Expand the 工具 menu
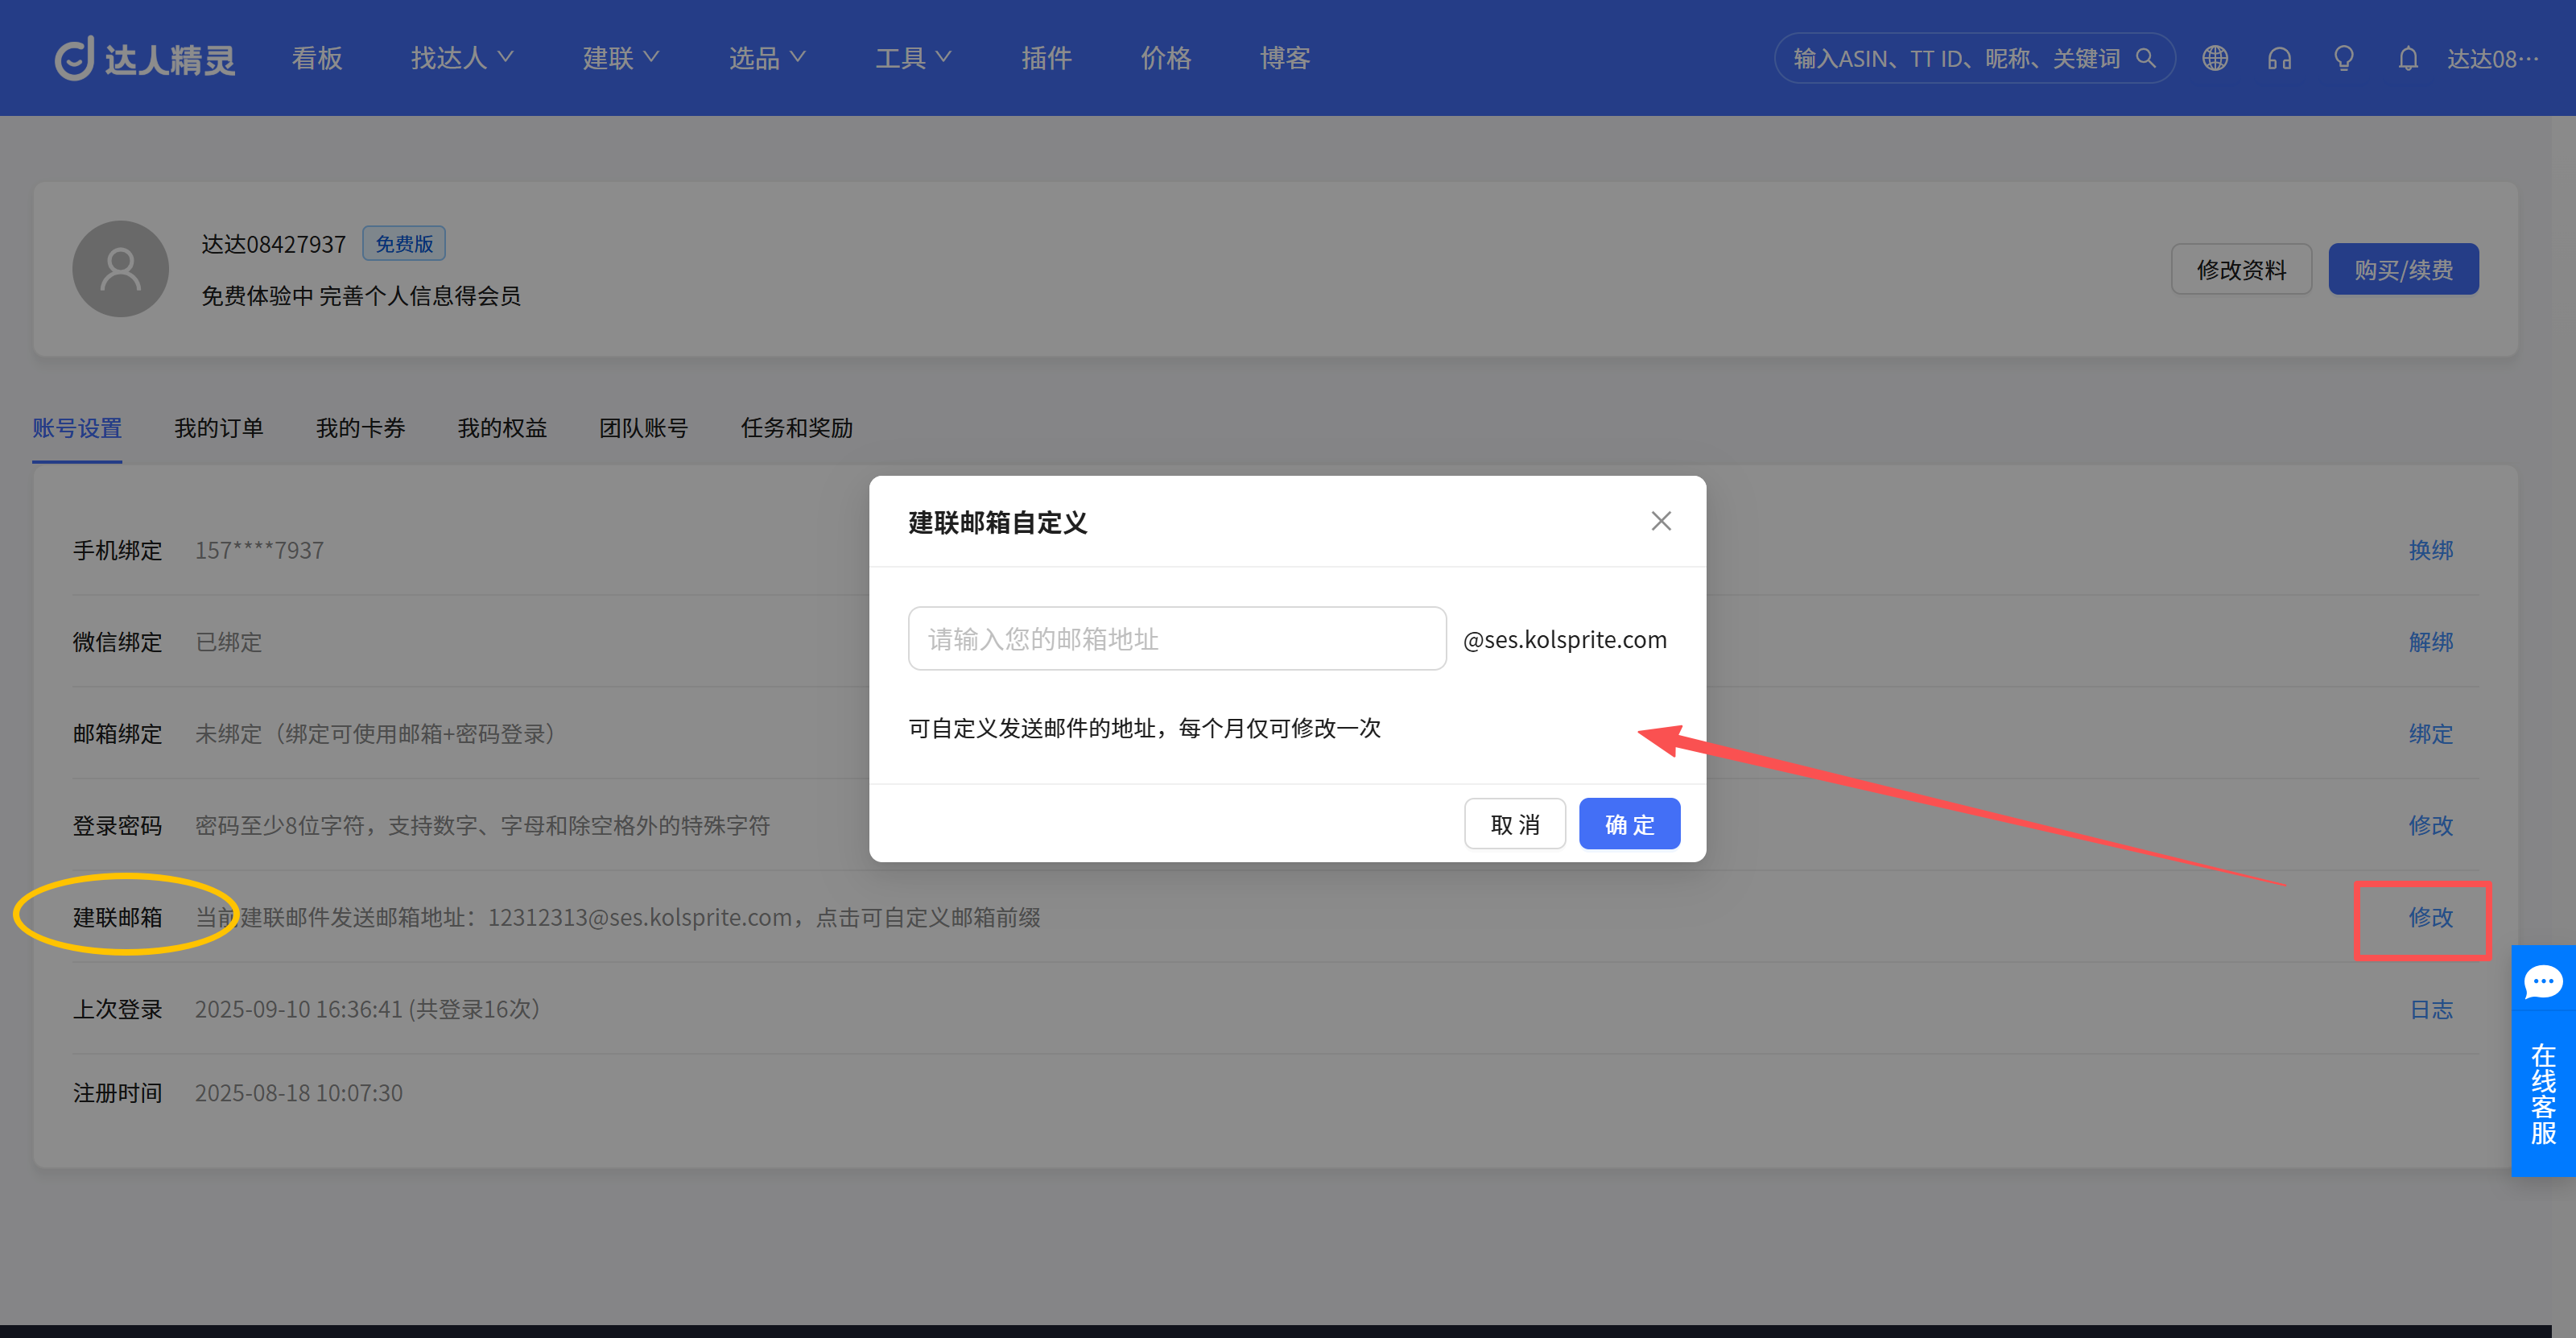Screen dimensions: 2576x1338 pos(913,58)
